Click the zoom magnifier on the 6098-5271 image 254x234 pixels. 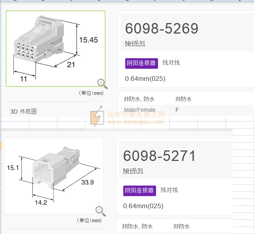coord(101,211)
